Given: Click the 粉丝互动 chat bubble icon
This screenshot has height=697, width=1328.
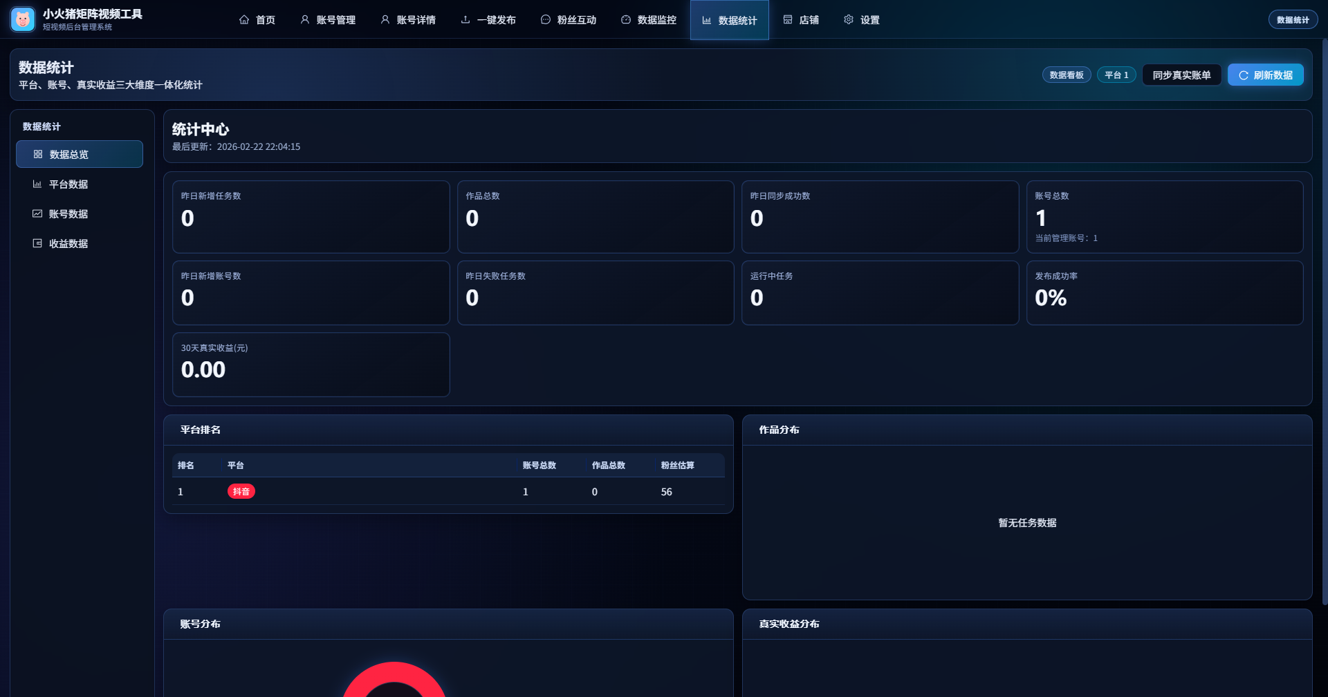Looking at the screenshot, I should 546,20.
